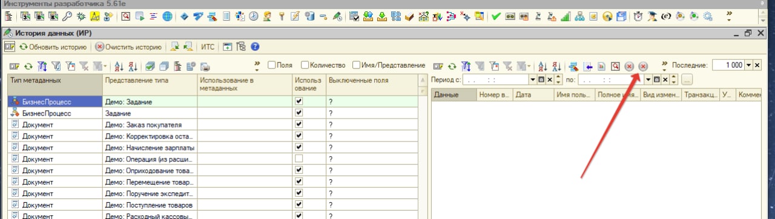Enable the Имя/Представление checkbox
775x219 pixels.
(x=357, y=65)
